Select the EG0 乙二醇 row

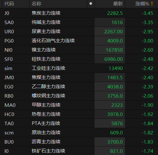79,87
